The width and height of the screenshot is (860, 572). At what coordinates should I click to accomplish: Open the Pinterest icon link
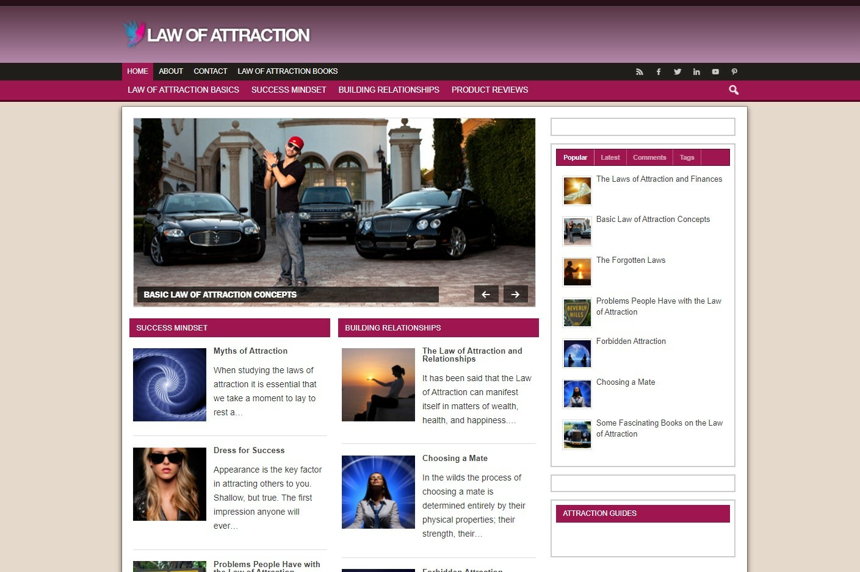click(734, 72)
